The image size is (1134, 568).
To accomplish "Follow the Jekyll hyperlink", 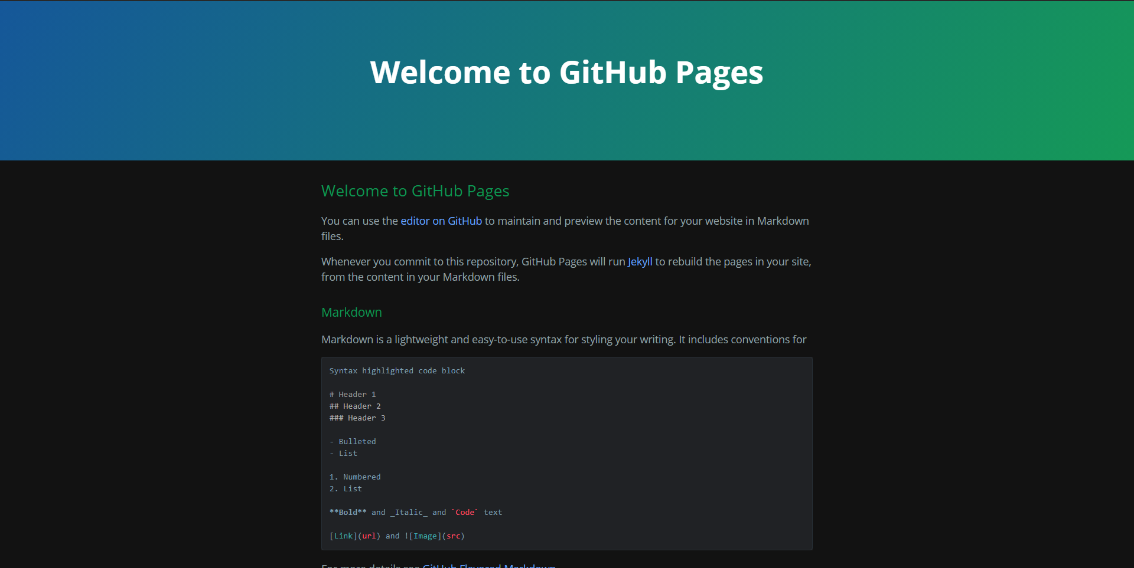I will click(640, 261).
